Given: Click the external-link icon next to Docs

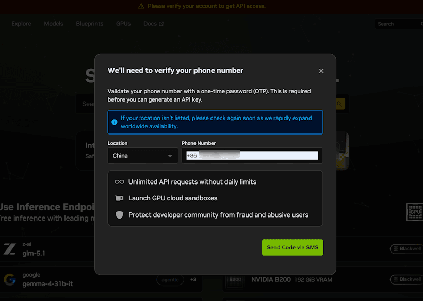Looking at the screenshot, I should point(161,23).
